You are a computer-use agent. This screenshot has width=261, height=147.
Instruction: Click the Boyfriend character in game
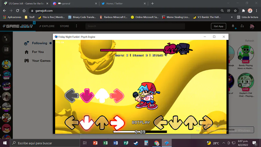146,96
